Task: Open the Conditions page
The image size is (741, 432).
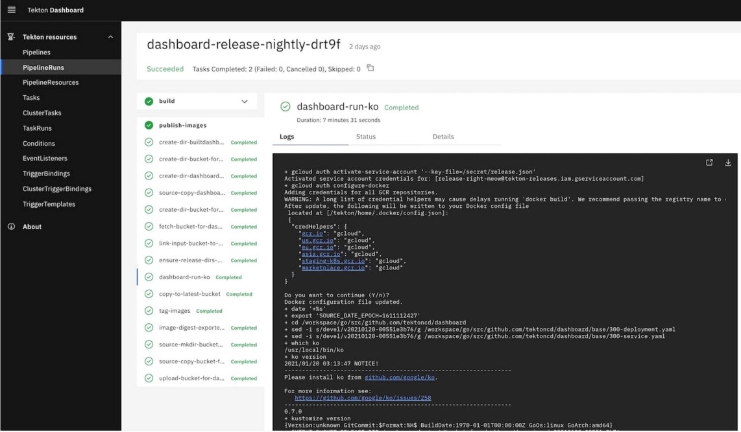Action: point(39,143)
